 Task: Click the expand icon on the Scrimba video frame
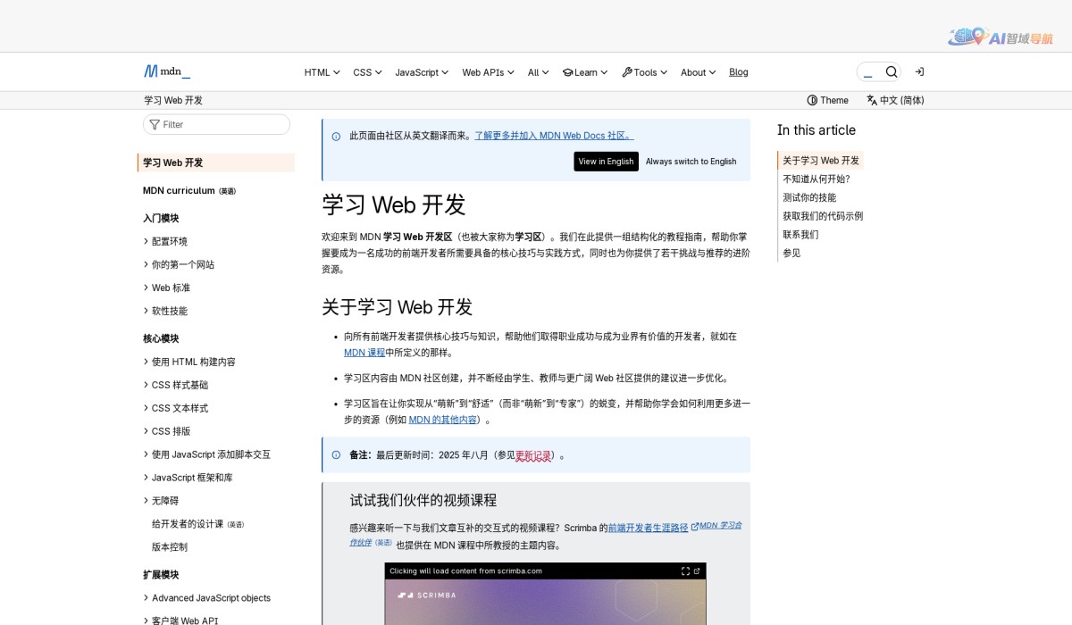tap(684, 571)
